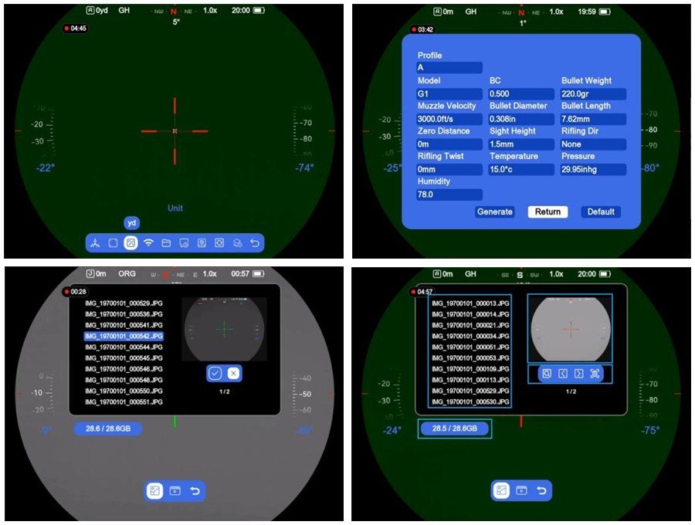Open the Wi-Fi settings icon
This screenshot has width=695, height=525.
coord(148,242)
